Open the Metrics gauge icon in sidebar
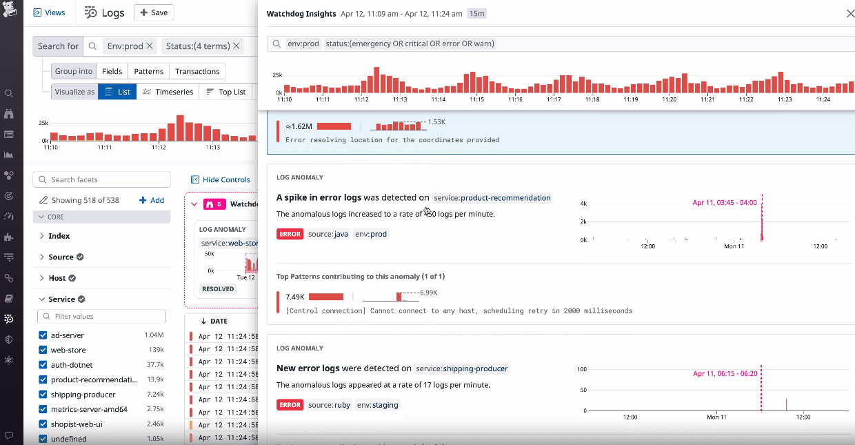The image size is (855, 445). (9, 217)
